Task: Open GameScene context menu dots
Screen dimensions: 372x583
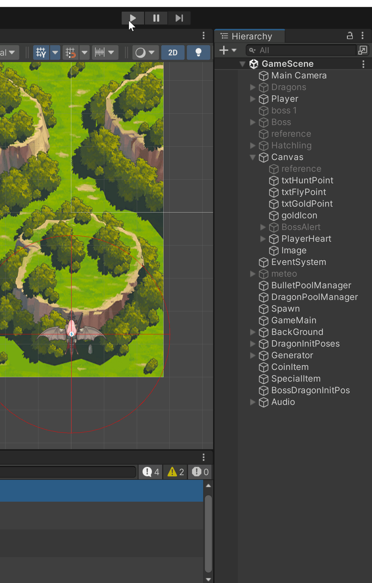Action: [x=363, y=64]
